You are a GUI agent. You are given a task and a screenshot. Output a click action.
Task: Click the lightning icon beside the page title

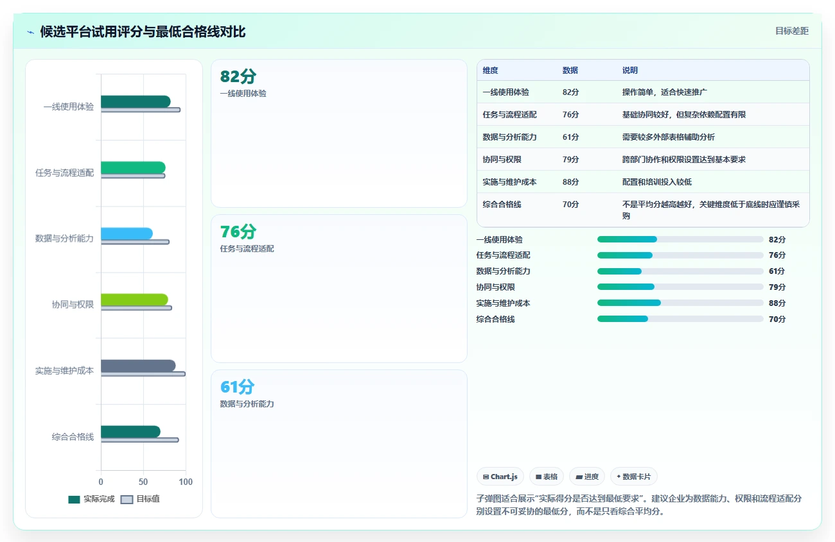[x=31, y=32]
